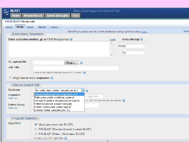Choose Protein Data Bank proteins (pdb) option
Image resolution: width=189 pixels, height=142 pixels.
[x=59, y=107]
